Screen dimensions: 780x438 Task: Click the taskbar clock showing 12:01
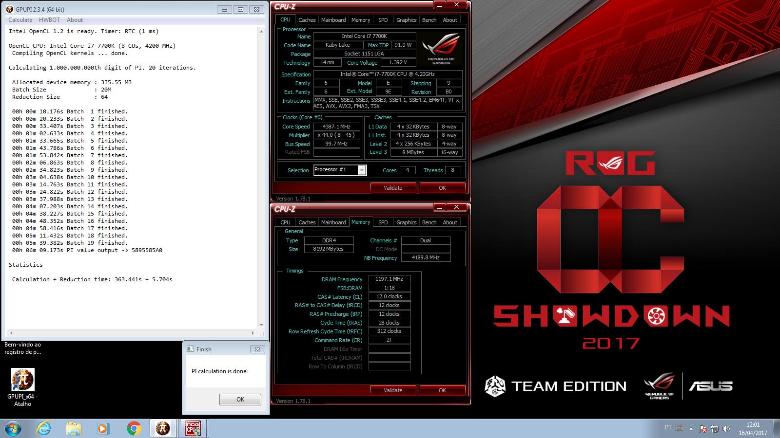click(x=752, y=429)
